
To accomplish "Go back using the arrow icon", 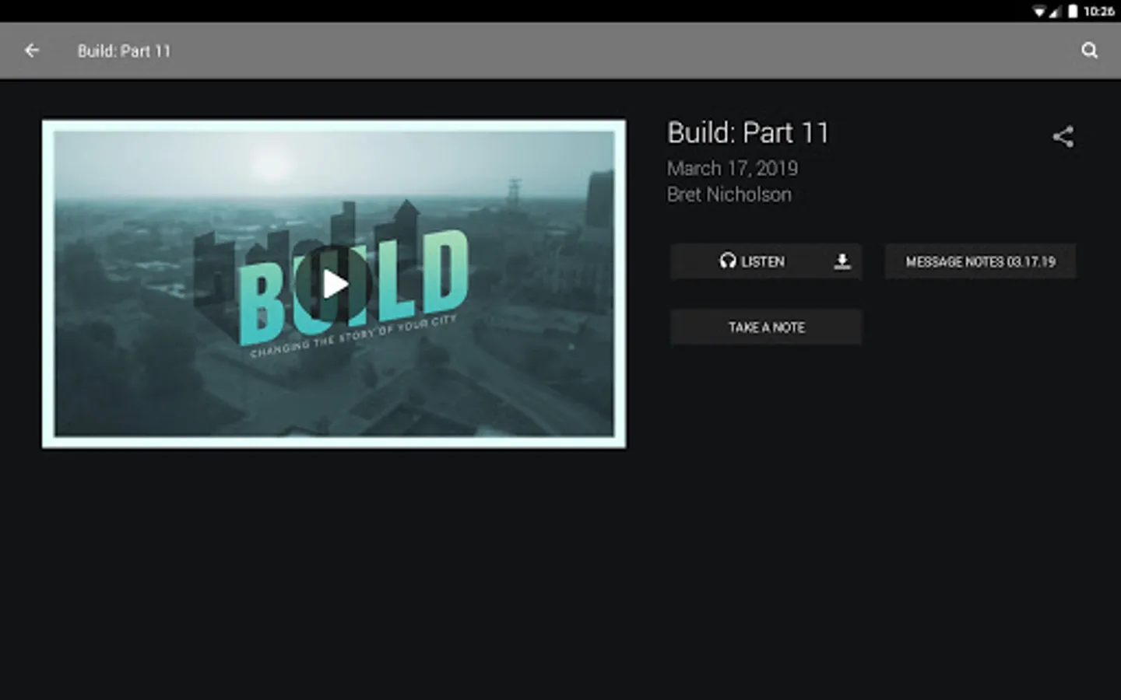I will [x=32, y=51].
